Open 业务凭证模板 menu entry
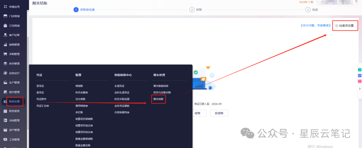The height and width of the screenshot is (148, 362). (122, 106)
